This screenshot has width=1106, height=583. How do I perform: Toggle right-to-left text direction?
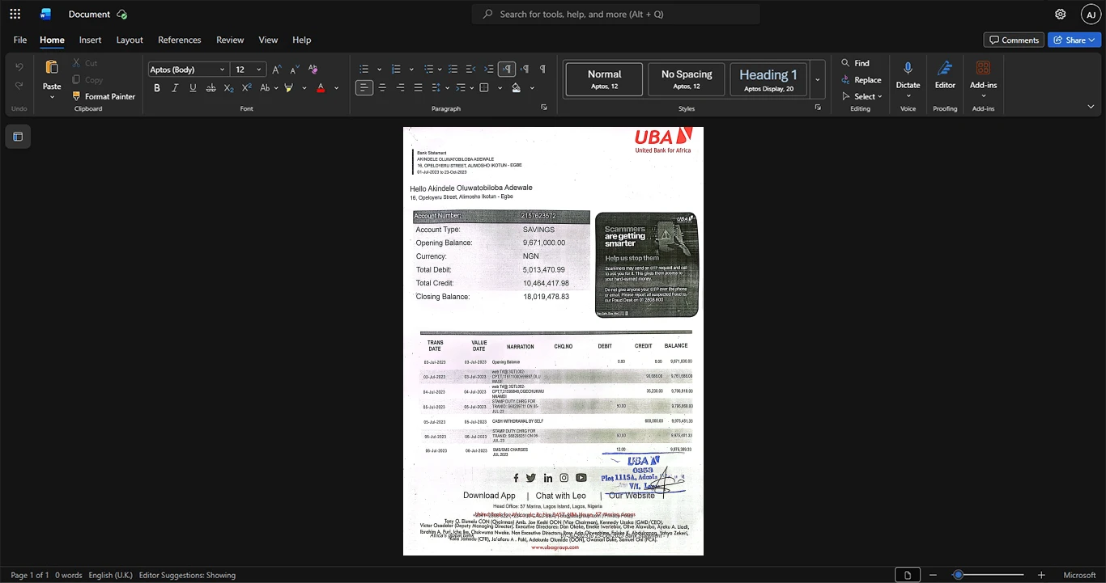click(525, 70)
